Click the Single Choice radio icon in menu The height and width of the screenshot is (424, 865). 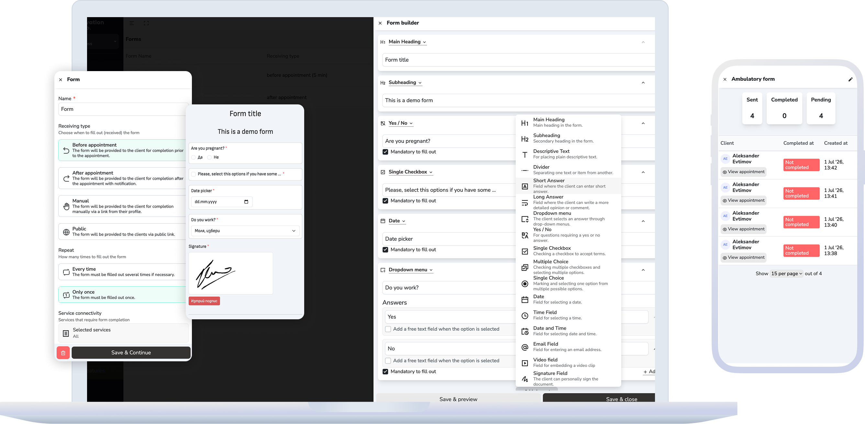tap(525, 284)
